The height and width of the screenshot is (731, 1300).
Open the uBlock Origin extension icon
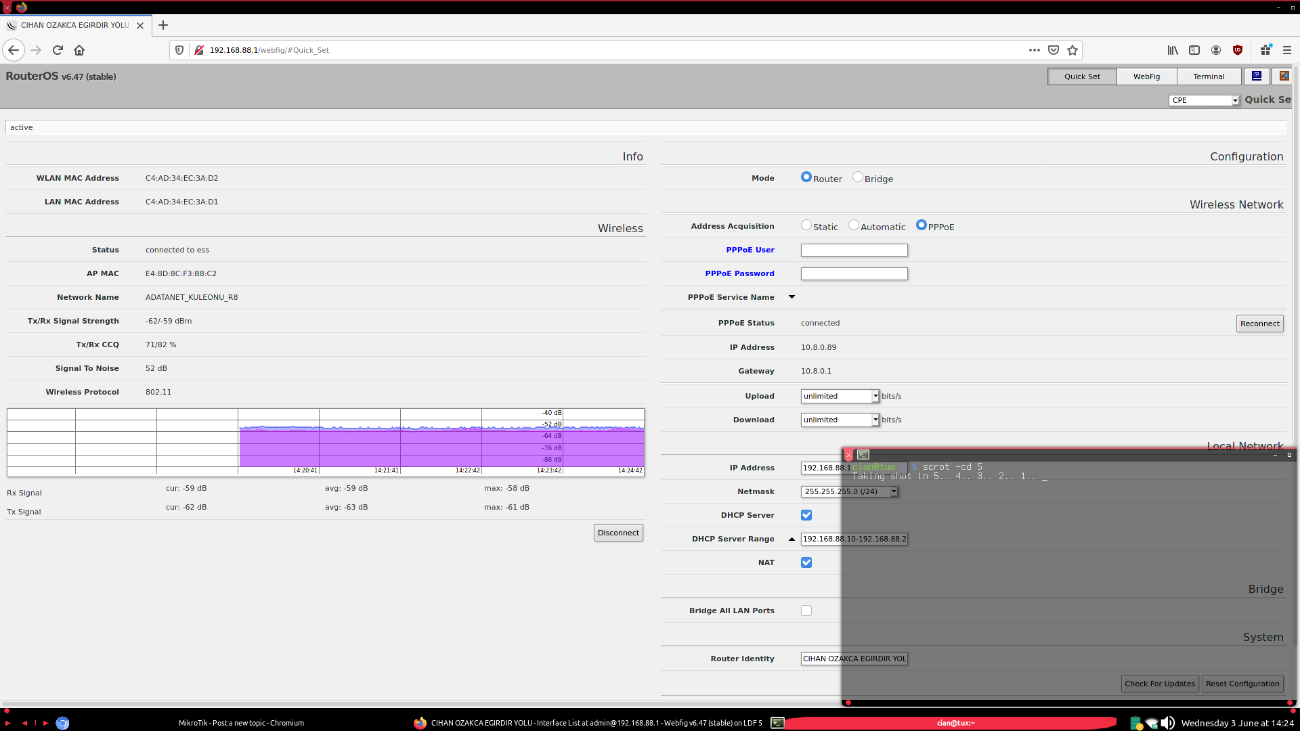(x=1238, y=50)
